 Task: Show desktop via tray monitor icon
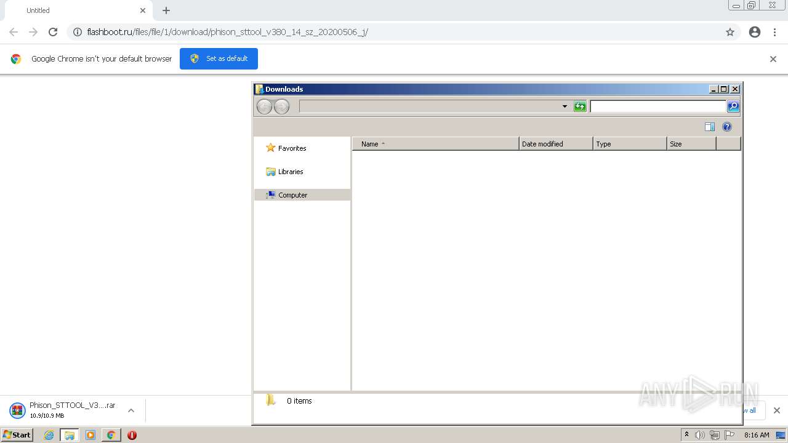[x=781, y=435]
